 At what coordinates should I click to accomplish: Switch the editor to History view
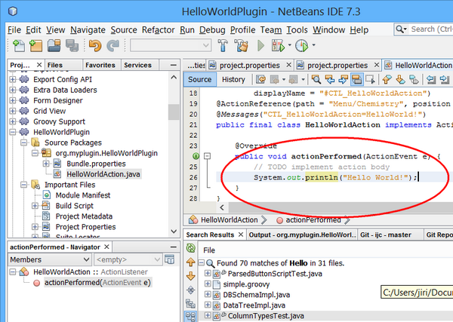pos(233,79)
